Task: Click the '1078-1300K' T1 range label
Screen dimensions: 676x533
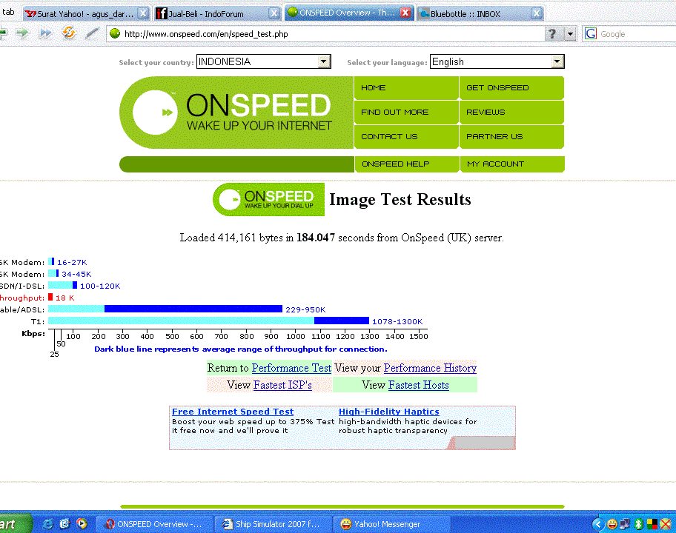Action: [397, 321]
